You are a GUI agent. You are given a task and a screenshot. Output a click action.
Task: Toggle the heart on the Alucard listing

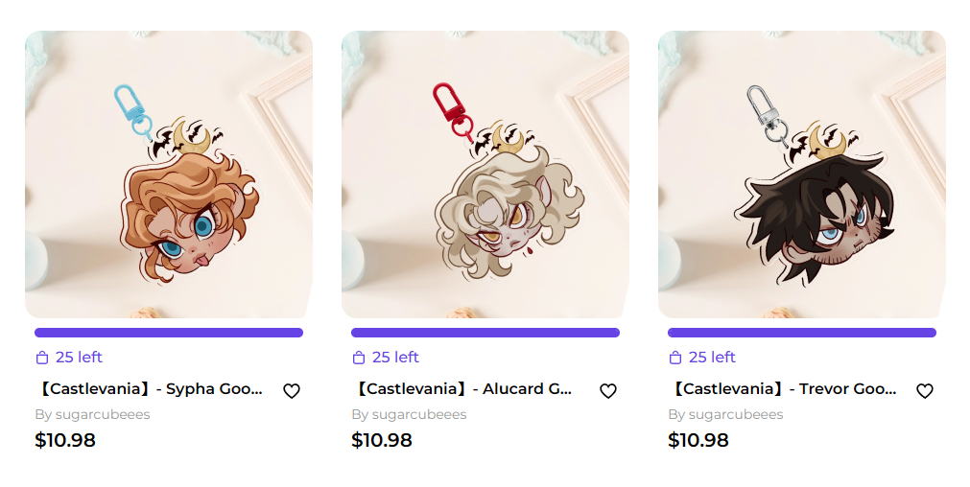608,390
